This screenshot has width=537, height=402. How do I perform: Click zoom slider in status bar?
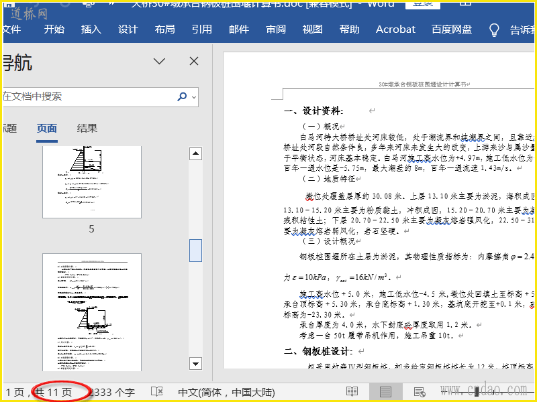click(x=477, y=391)
